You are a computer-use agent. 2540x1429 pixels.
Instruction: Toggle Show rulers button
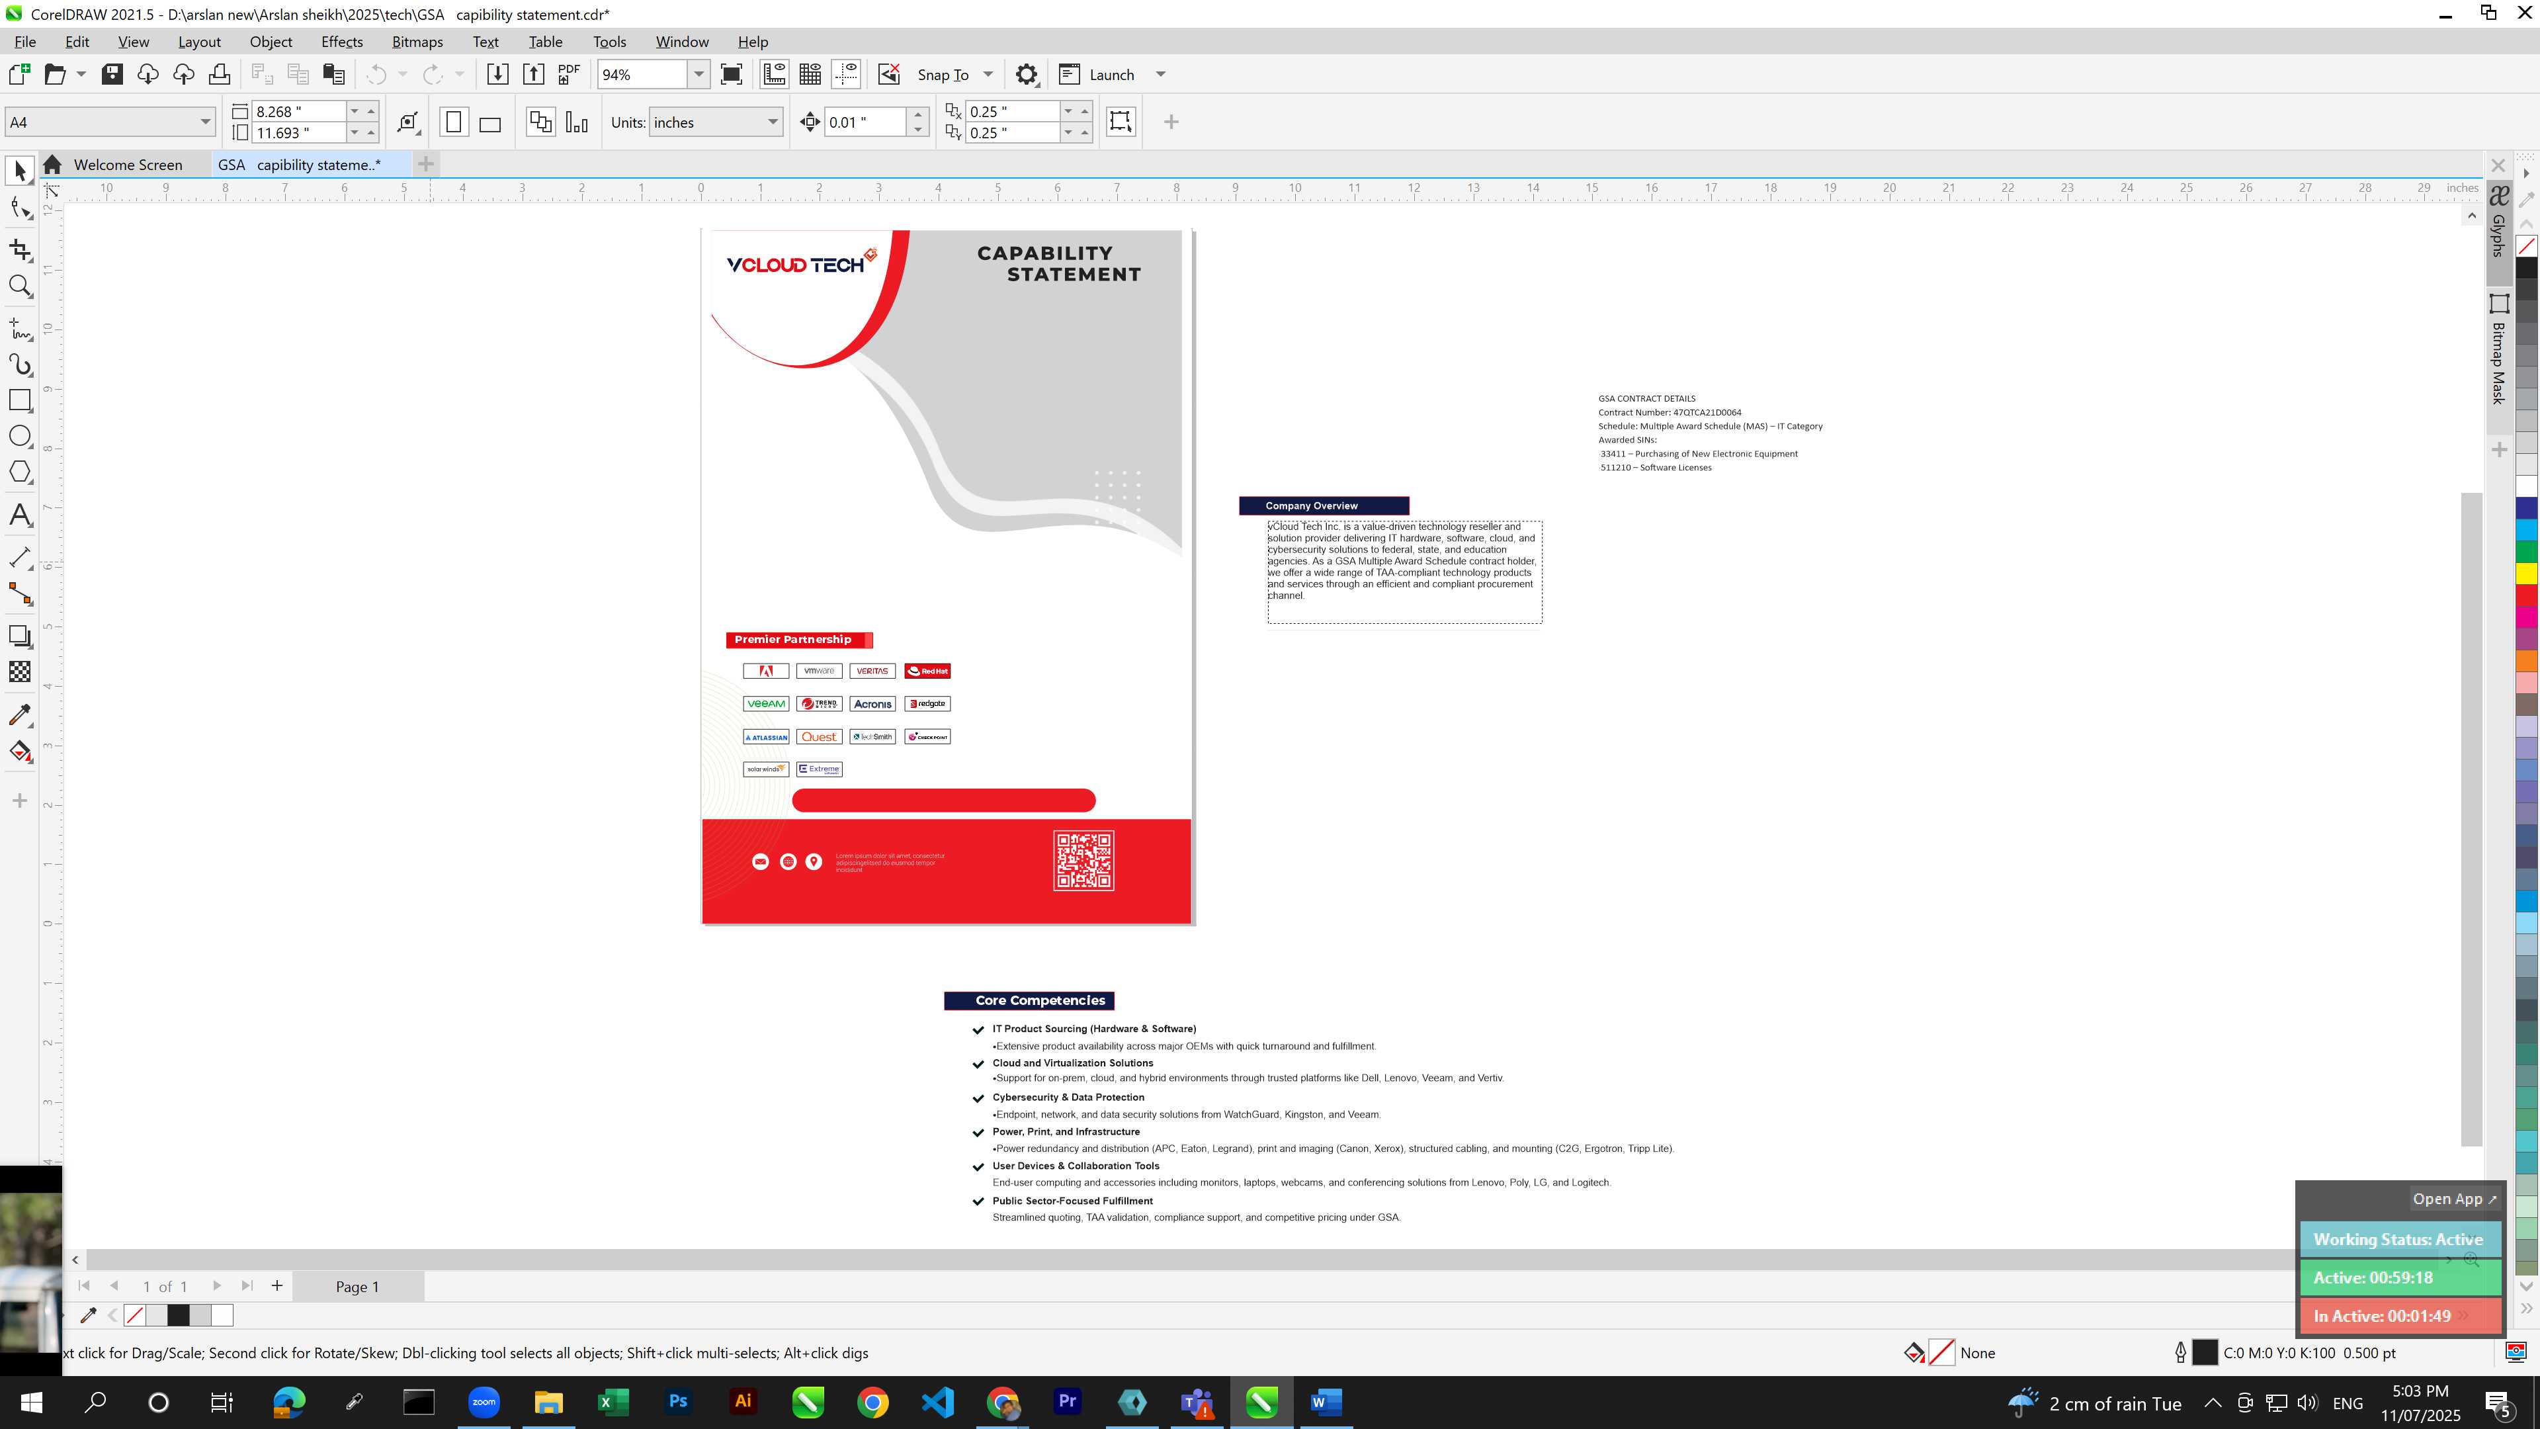[x=774, y=74]
